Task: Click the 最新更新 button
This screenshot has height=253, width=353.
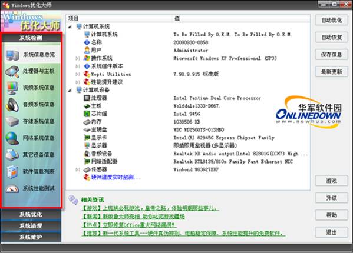Action: (331, 72)
